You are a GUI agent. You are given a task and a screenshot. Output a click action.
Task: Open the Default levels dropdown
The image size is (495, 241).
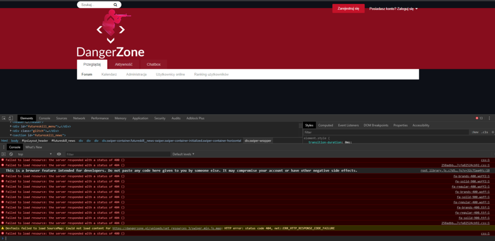point(184,154)
